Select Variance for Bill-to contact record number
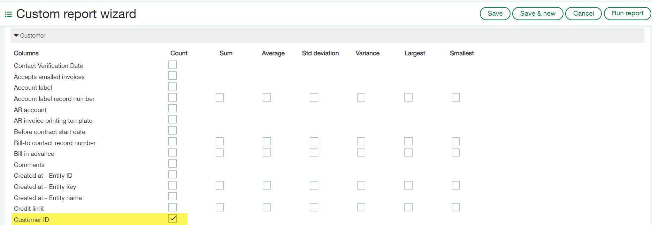 pos(361,142)
